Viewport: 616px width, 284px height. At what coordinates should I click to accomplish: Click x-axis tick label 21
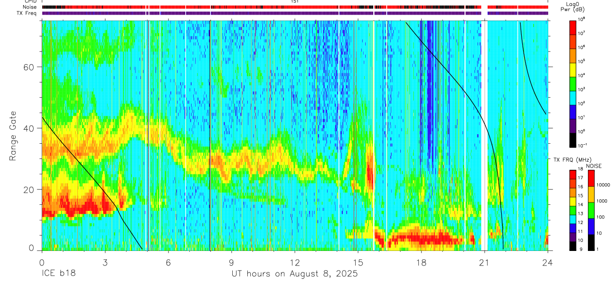484,262
